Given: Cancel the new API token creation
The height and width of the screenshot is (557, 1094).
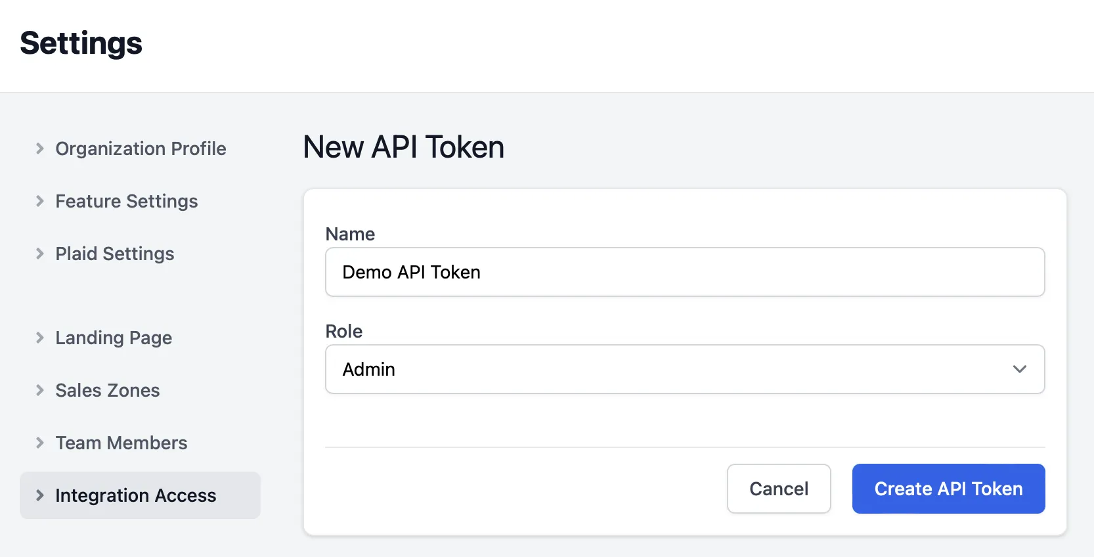Looking at the screenshot, I should (779, 489).
